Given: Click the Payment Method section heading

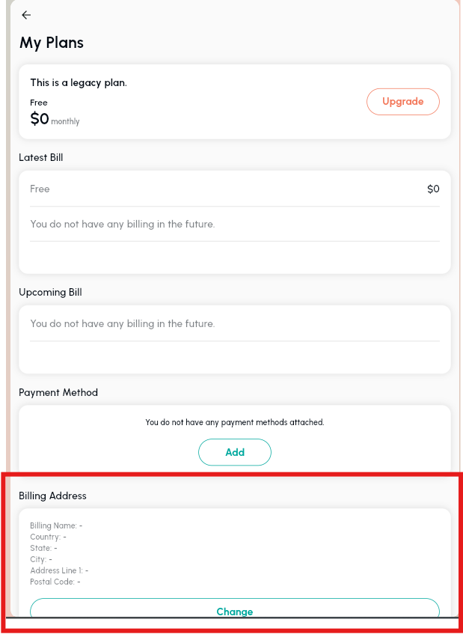Looking at the screenshot, I should 58,392.
